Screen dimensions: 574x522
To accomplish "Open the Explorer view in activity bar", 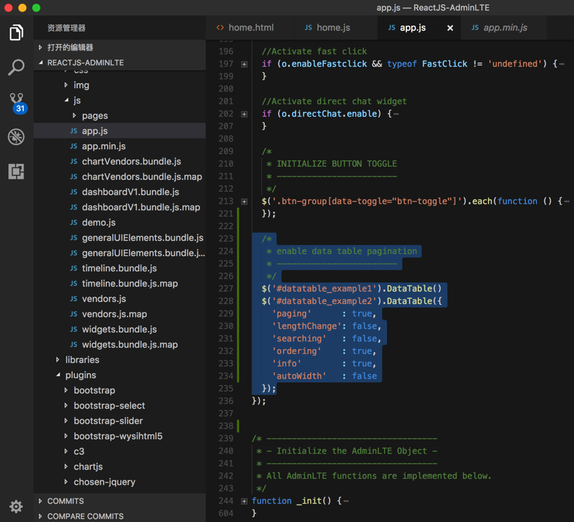I will pos(16,33).
